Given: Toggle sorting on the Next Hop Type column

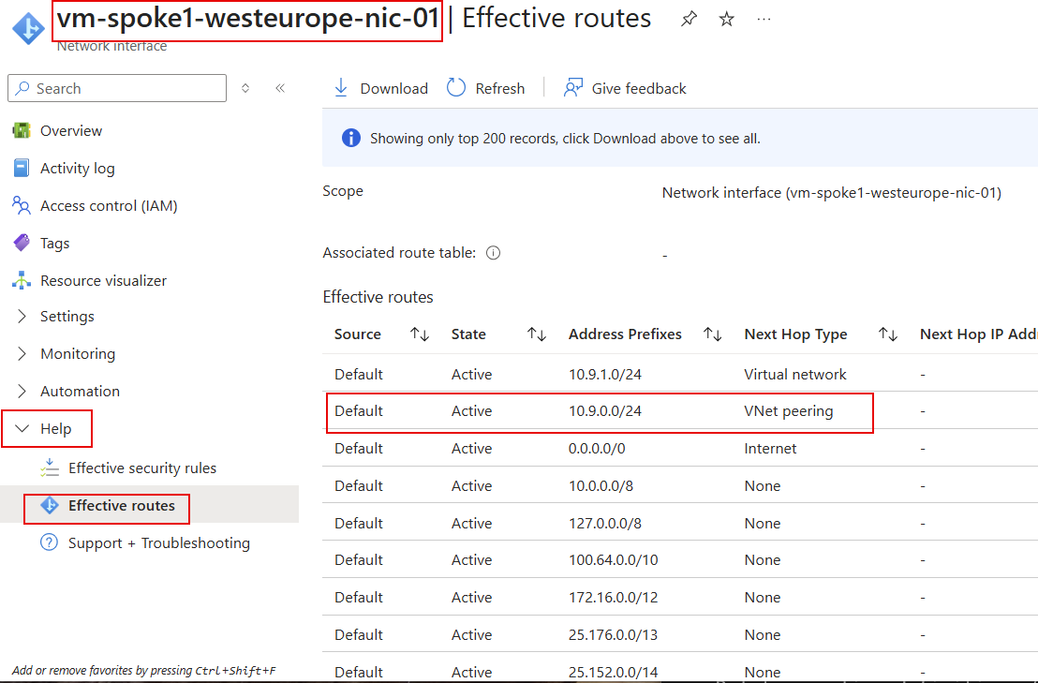Looking at the screenshot, I should (887, 334).
